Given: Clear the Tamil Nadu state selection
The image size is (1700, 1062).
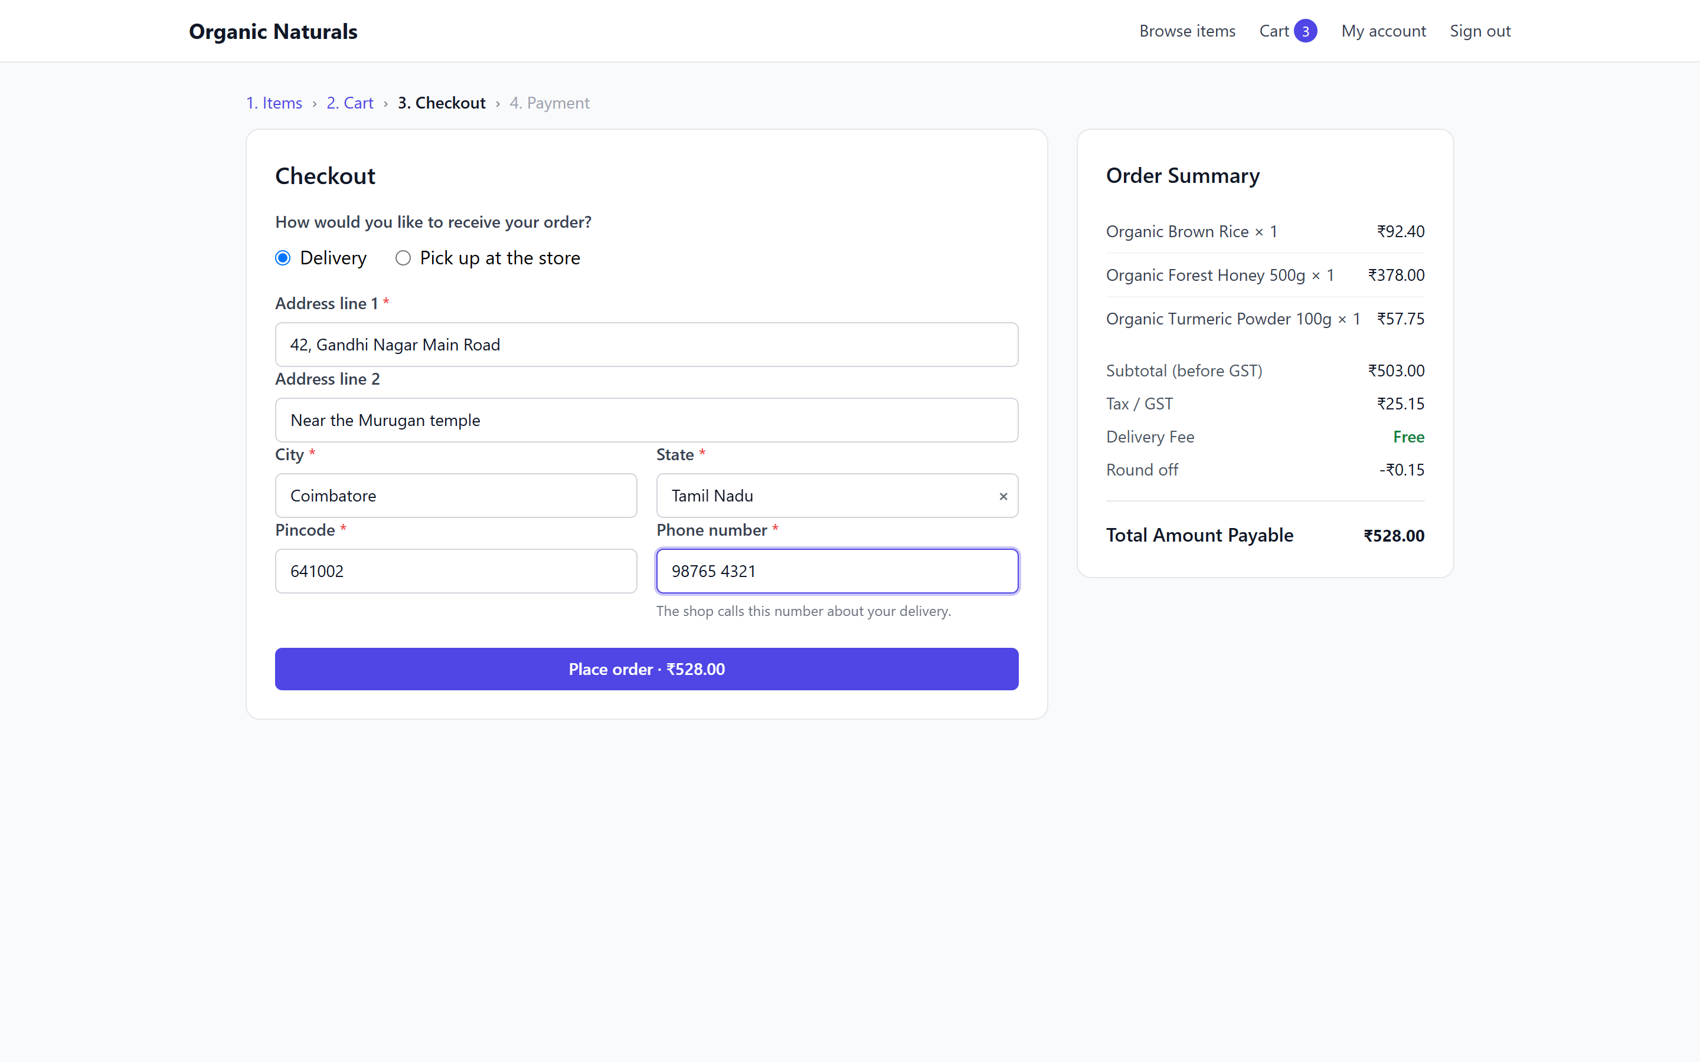Looking at the screenshot, I should point(1003,496).
